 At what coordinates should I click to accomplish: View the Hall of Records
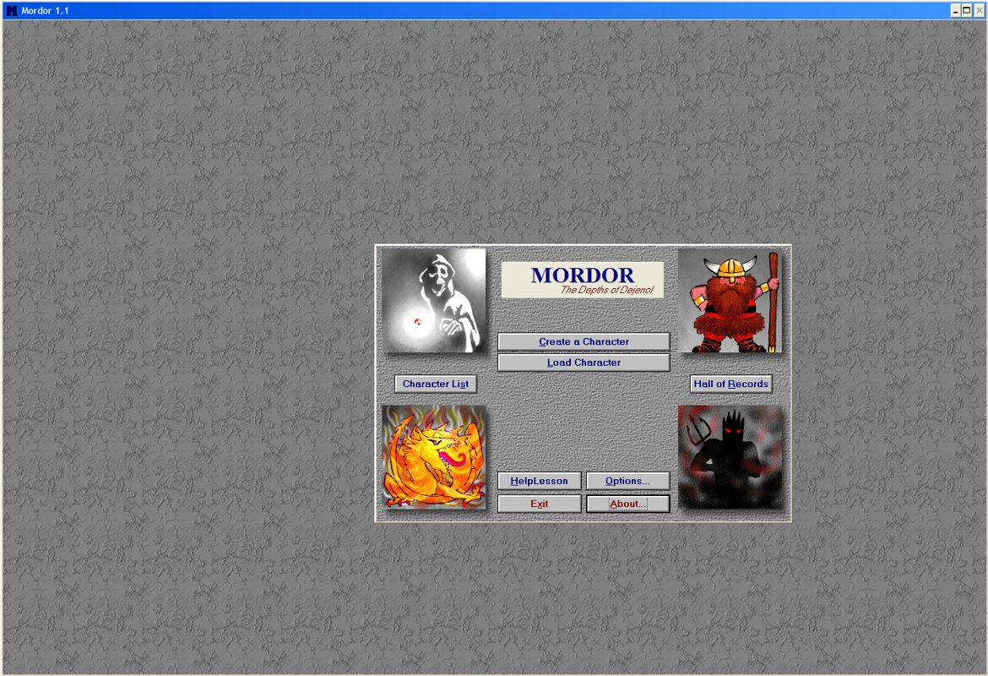coord(730,384)
